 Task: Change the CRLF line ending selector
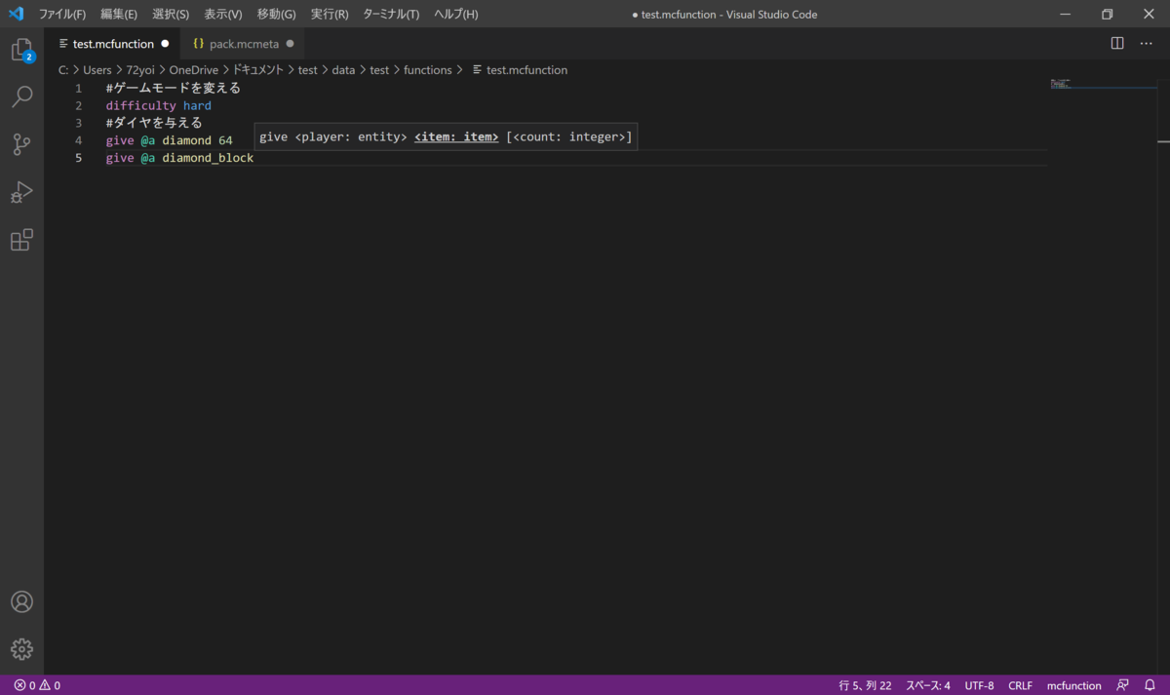coord(1020,685)
